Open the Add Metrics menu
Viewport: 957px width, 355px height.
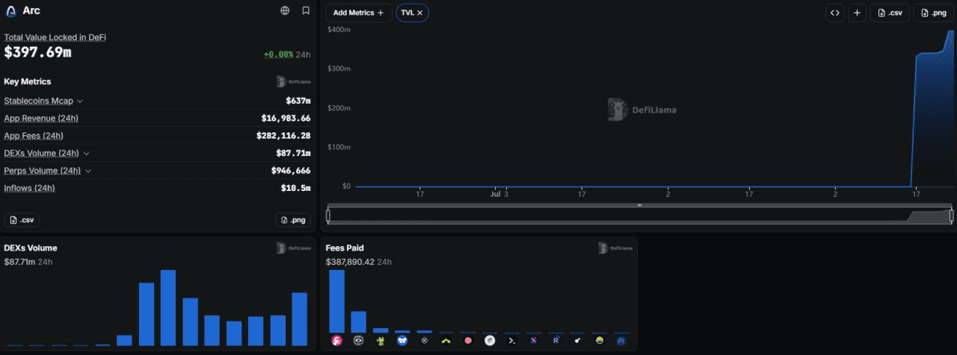point(359,13)
